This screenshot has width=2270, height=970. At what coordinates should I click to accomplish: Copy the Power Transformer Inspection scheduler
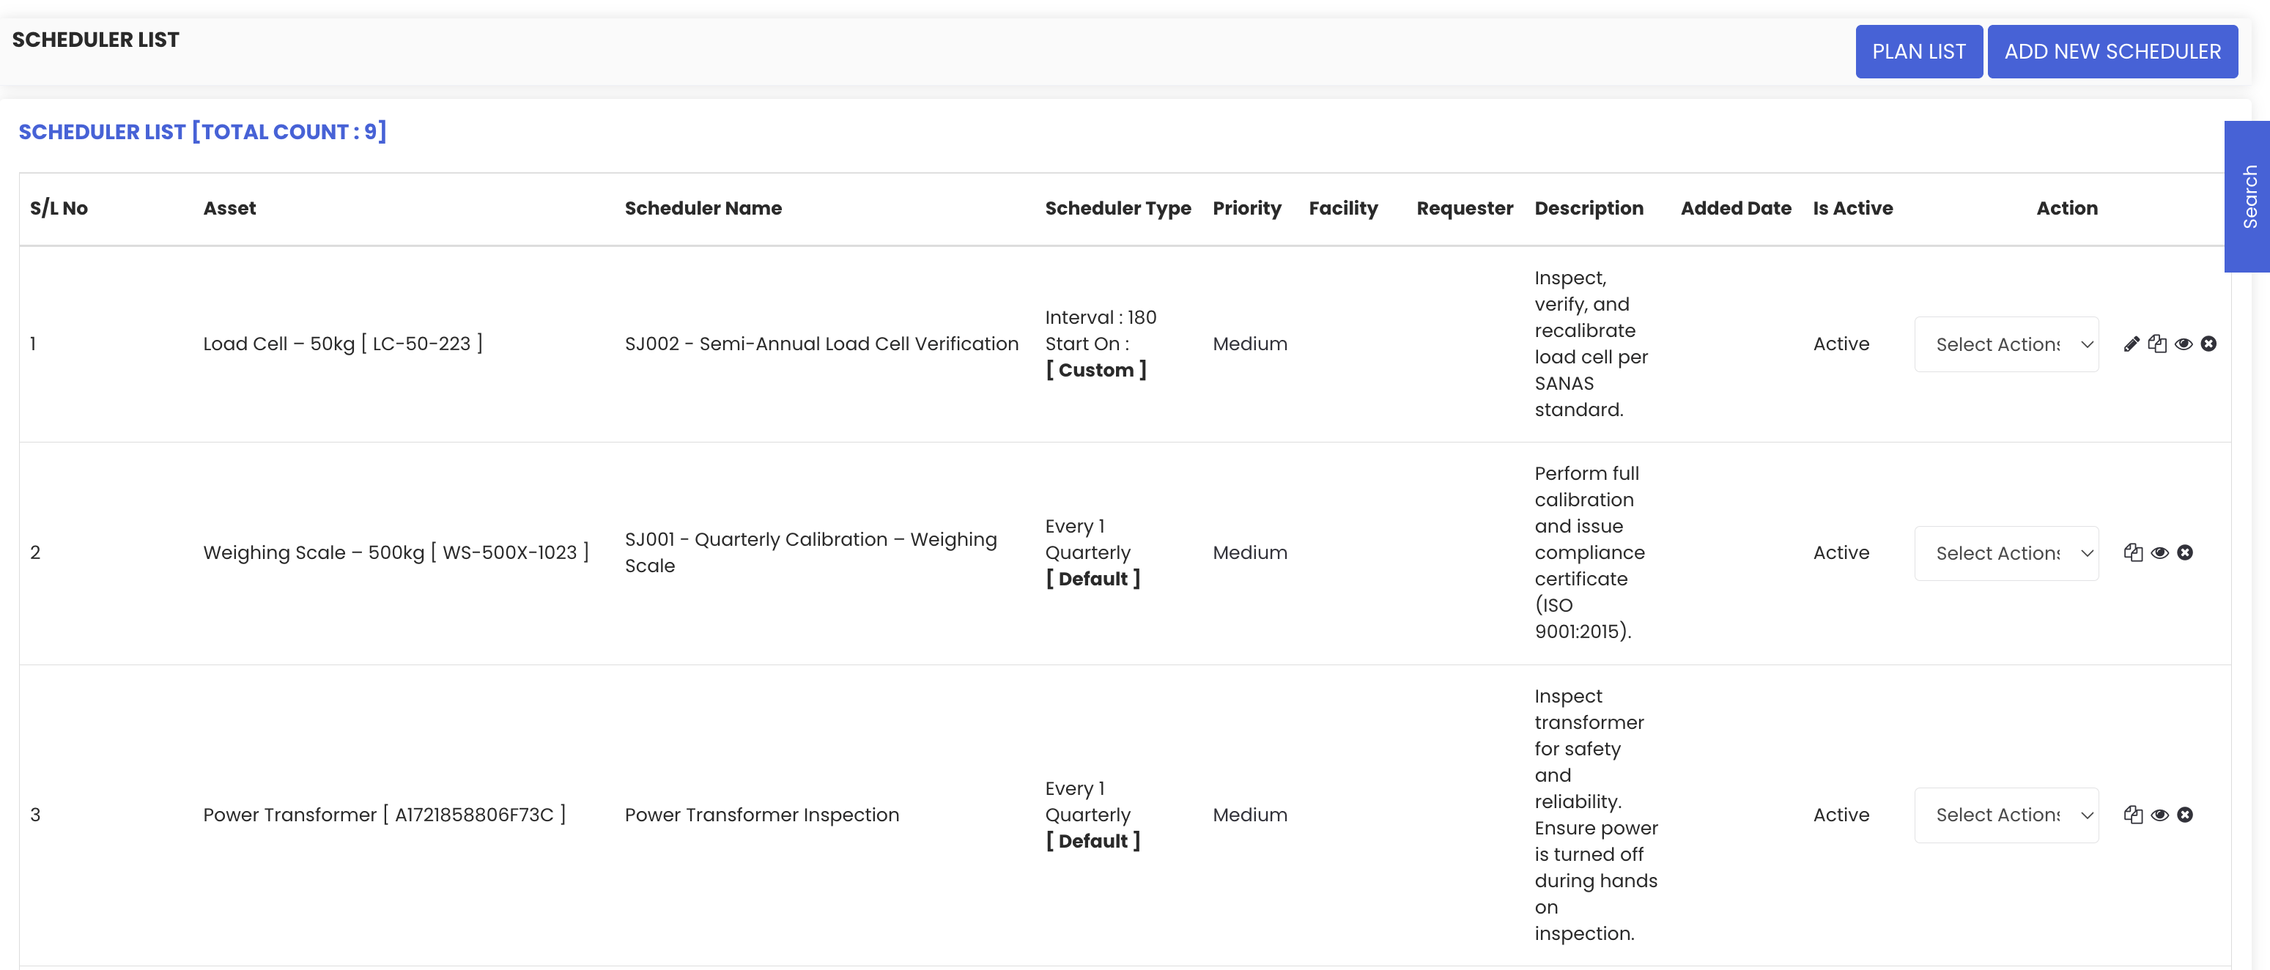coord(2134,815)
